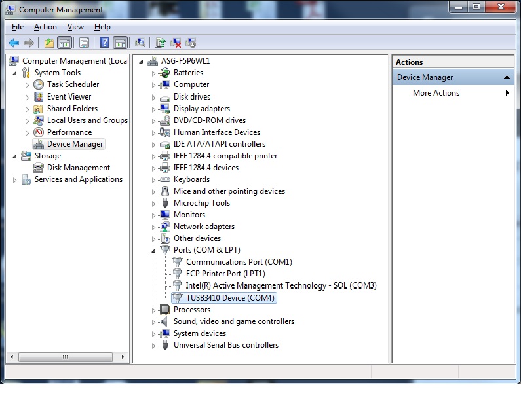Select Shared Folders in the console tree
Image resolution: width=521 pixels, height=402 pixels.
[72, 109]
